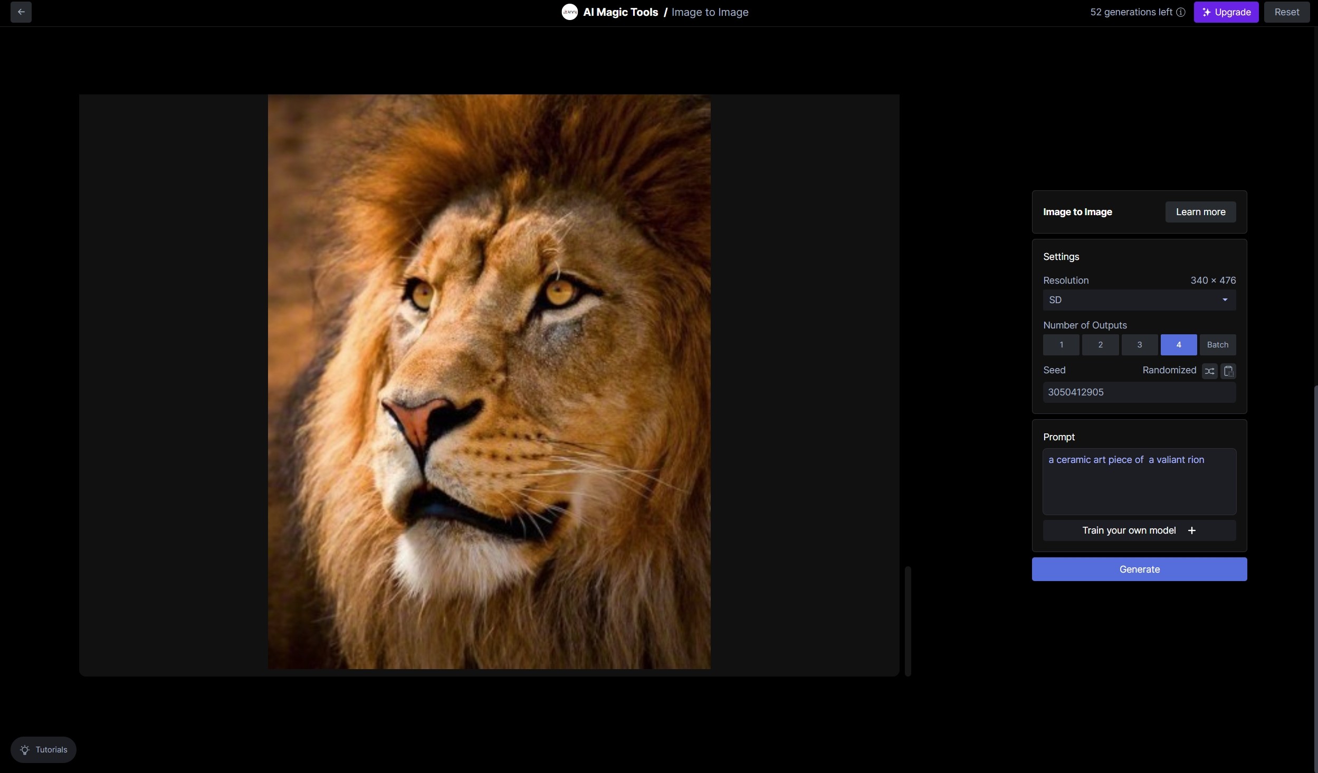Set number of outputs to 1
The width and height of the screenshot is (1318, 773).
pyautogui.click(x=1061, y=345)
